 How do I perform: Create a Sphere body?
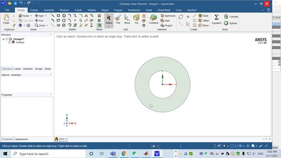(231, 23)
